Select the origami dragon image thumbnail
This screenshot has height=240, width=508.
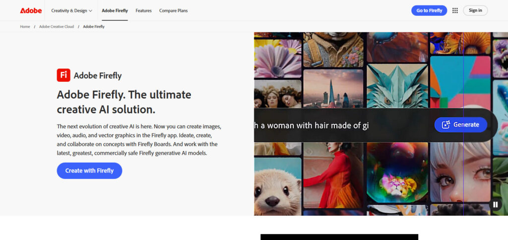pos(397,86)
